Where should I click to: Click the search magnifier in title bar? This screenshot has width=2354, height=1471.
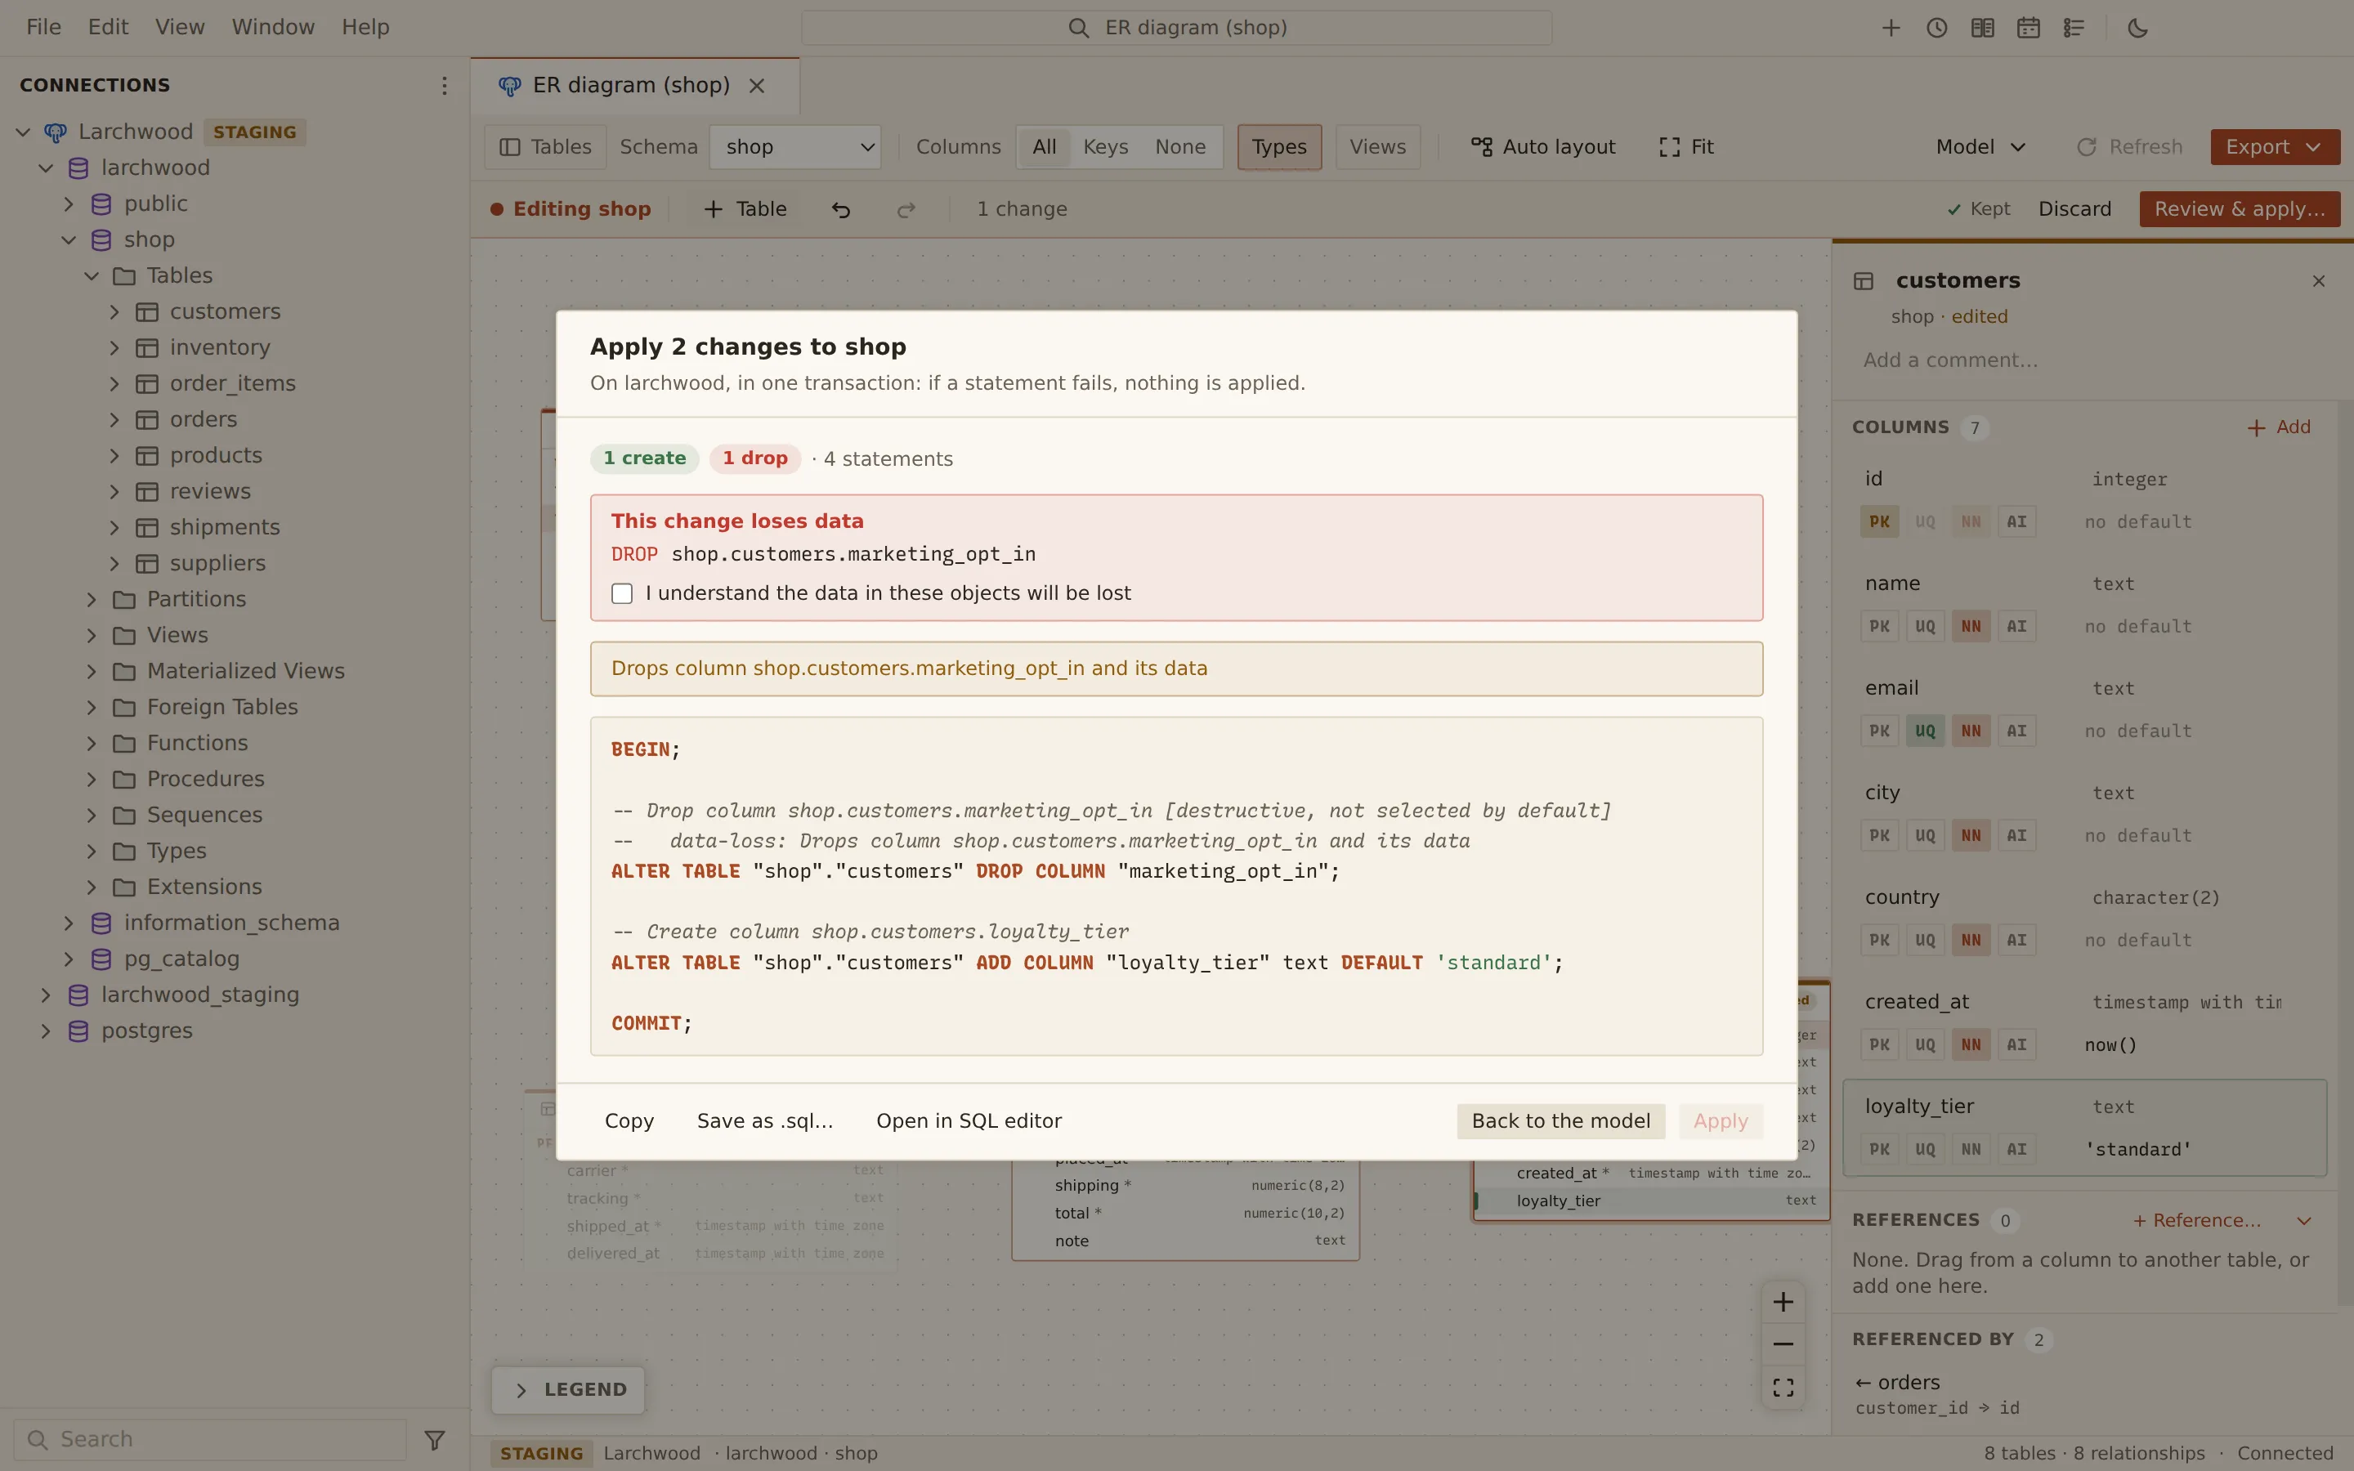click(x=1078, y=27)
